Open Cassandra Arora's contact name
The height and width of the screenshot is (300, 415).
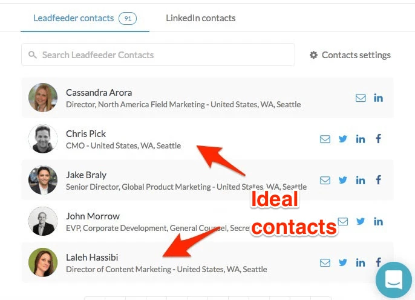coord(99,93)
